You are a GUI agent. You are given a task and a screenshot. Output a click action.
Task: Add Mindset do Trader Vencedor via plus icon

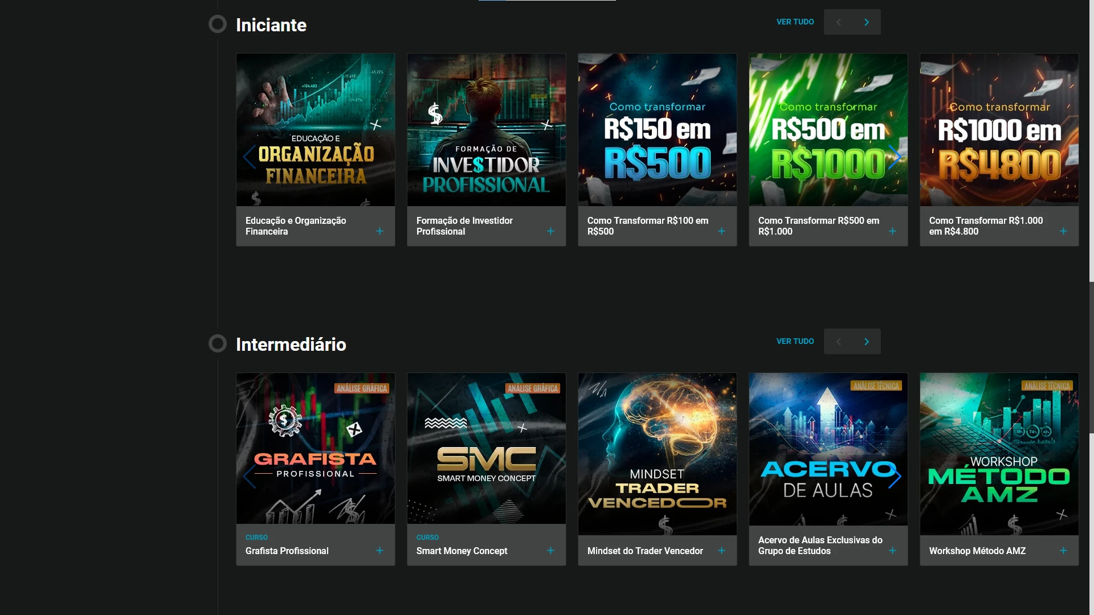point(721,551)
